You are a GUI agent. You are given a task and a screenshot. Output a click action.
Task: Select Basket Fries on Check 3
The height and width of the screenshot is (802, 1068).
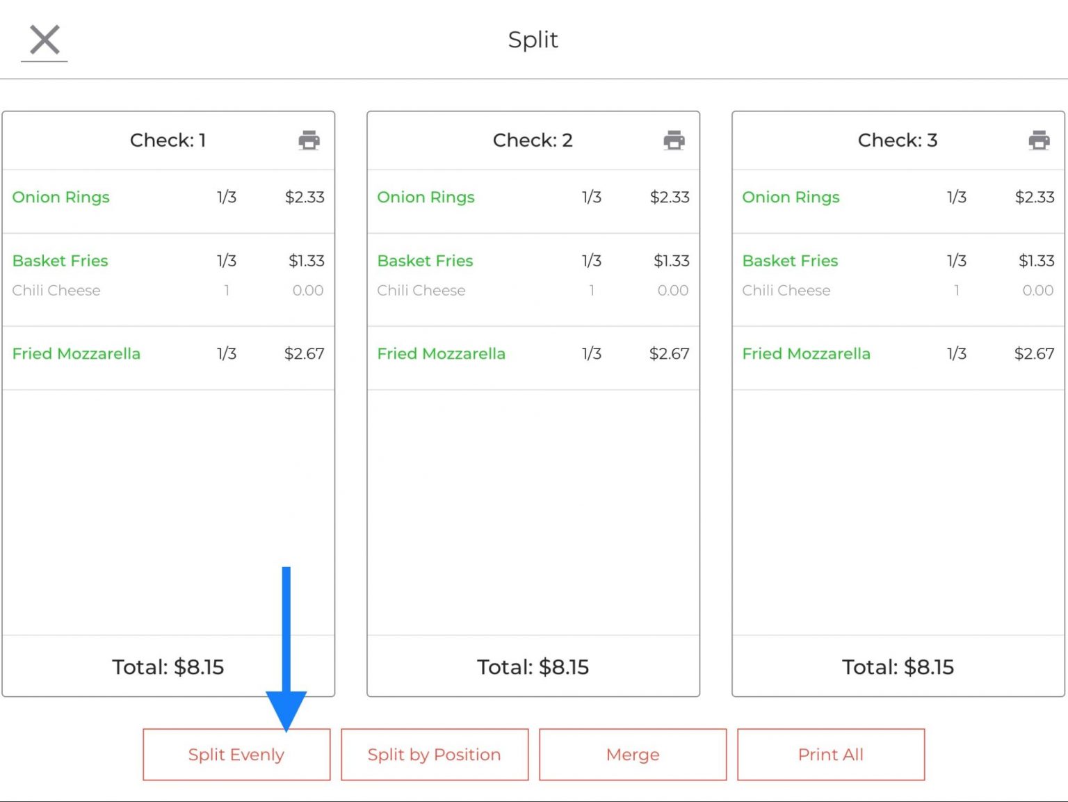(790, 261)
